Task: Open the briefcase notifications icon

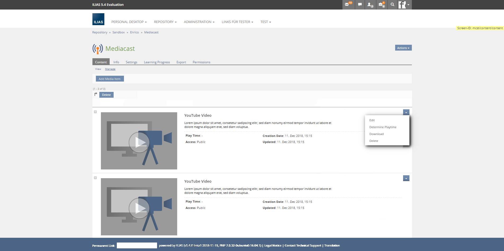Action: (381, 5)
